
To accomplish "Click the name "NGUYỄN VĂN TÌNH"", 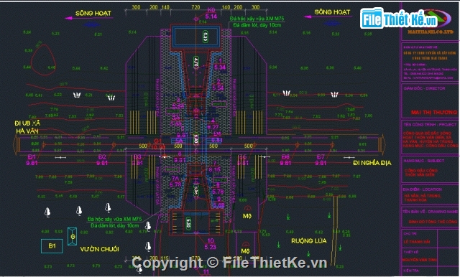I will tap(420, 260).
